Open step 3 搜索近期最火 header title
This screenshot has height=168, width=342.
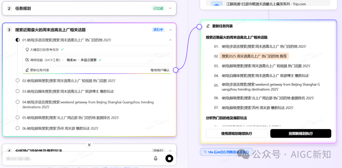click(50, 30)
